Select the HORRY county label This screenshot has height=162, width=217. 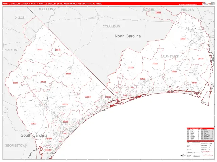pos(61,107)
